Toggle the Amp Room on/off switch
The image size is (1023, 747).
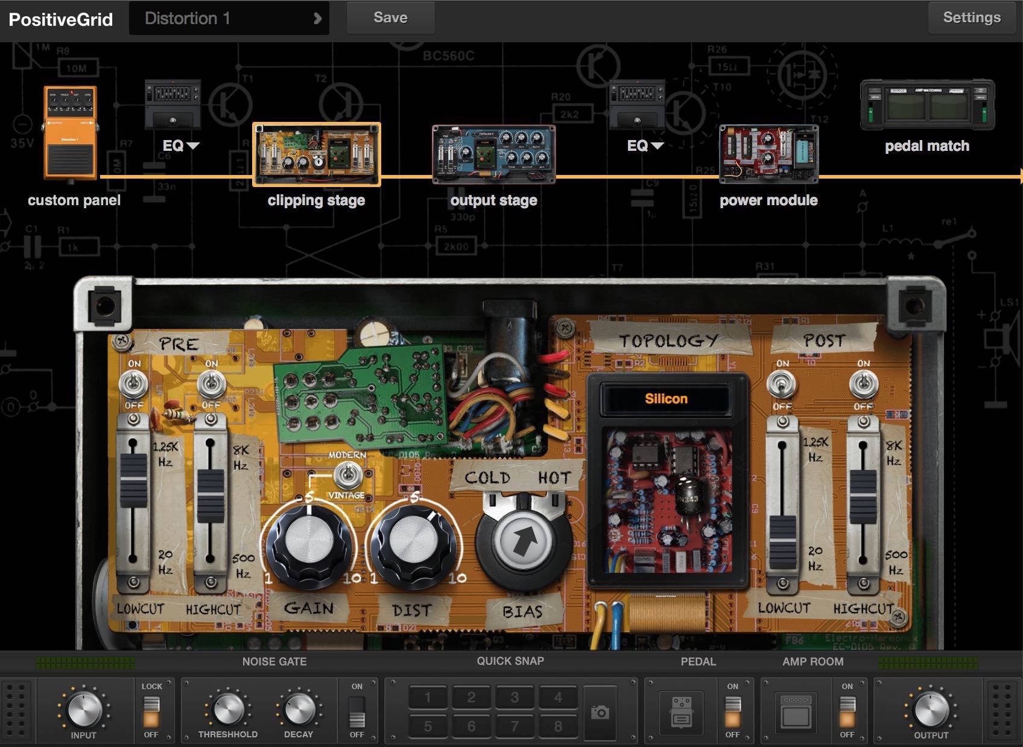point(847,711)
